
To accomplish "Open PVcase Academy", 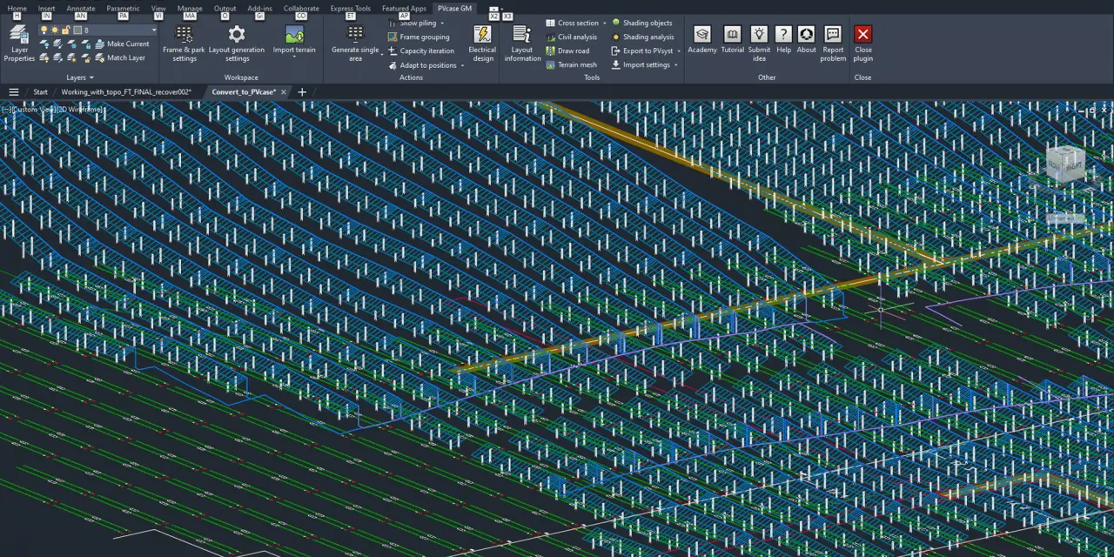I will tap(702, 40).
